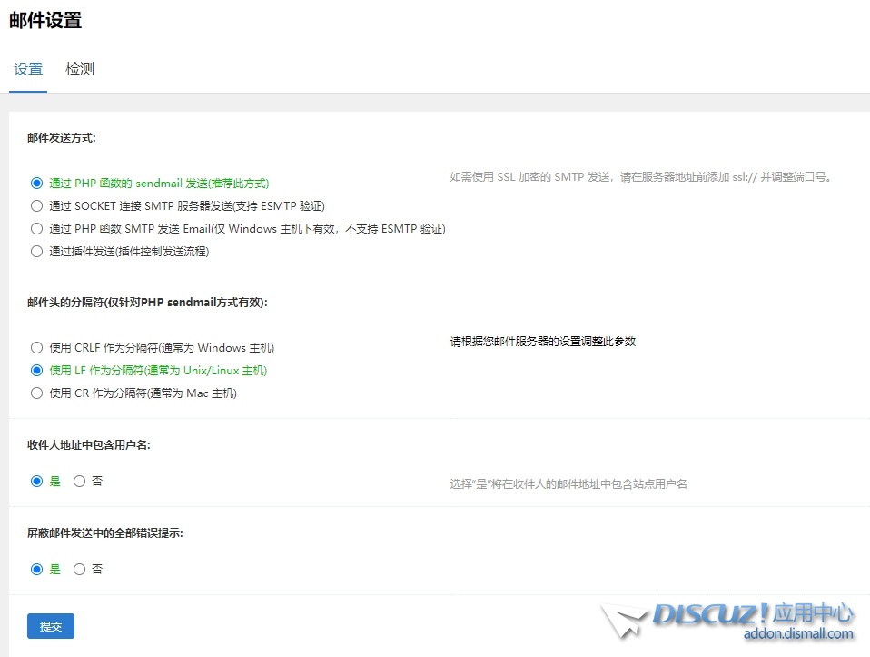The height and width of the screenshot is (657, 870).
Task: Open the 检测 tab
Action: click(x=80, y=69)
